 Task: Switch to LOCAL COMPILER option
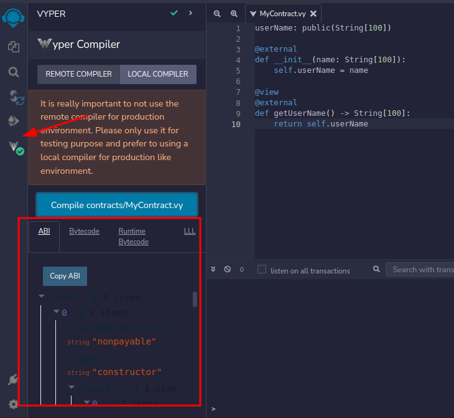[x=158, y=74]
